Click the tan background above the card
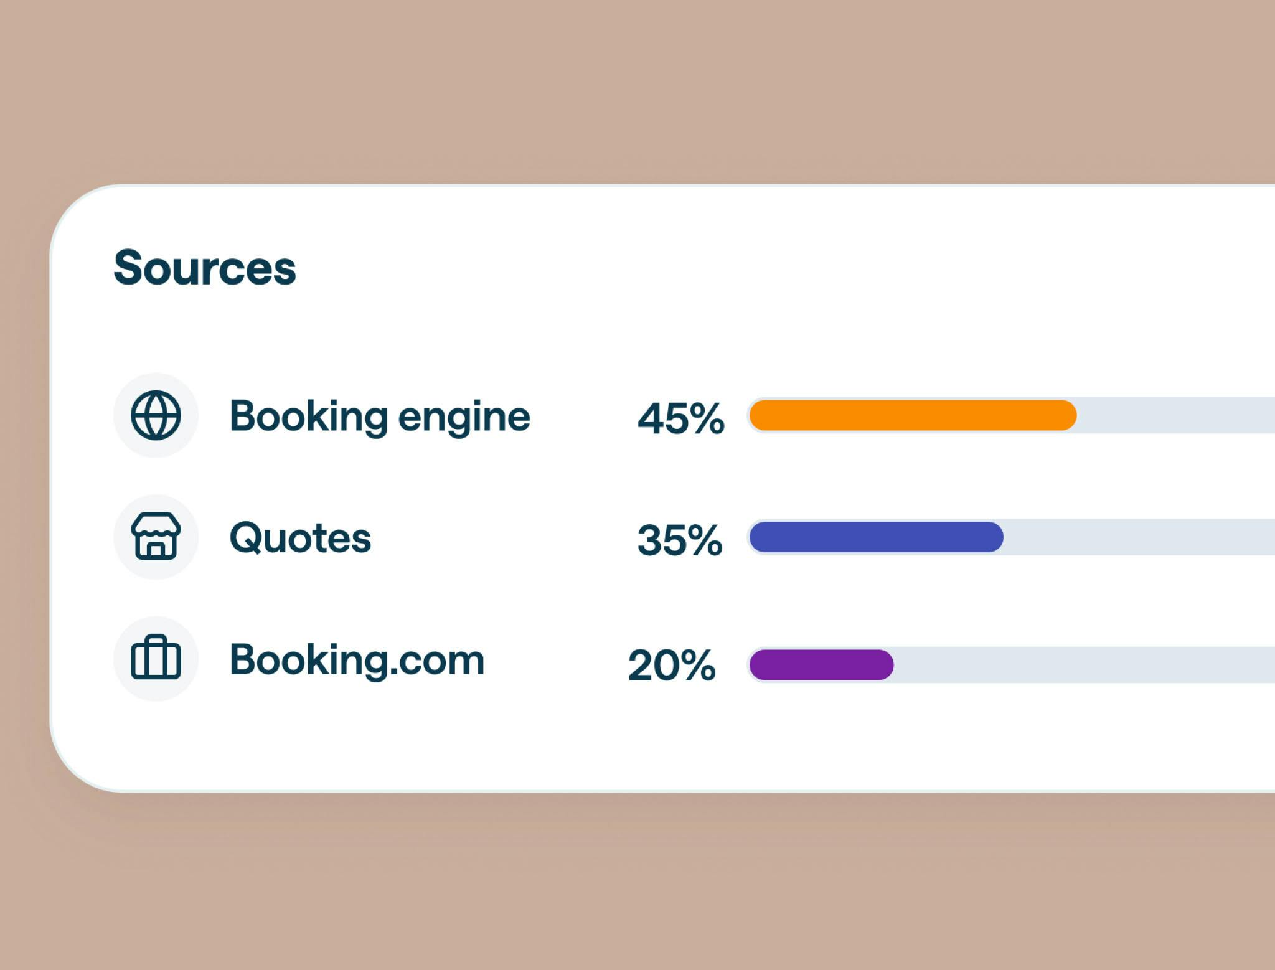Screen dimensions: 1275x970 point(623,93)
